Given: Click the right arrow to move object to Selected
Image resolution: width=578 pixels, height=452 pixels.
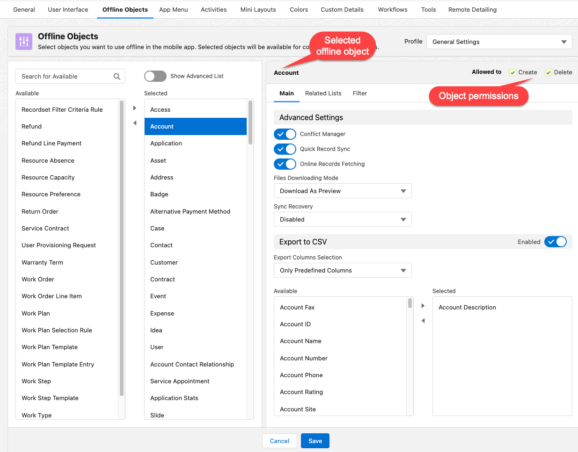Looking at the screenshot, I should click(135, 108).
